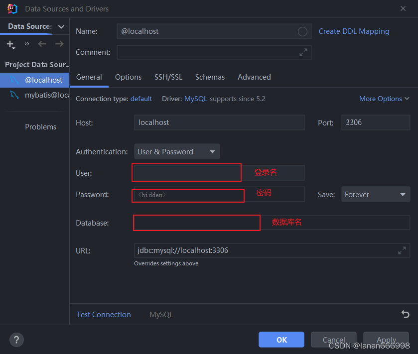The width and height of the screenshot is (418, 354).
Task: Click the Test Connection link
Action: (104, 315)
